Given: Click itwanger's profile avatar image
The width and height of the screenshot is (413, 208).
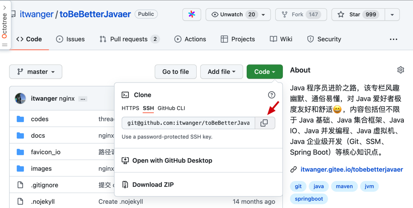Looking at the screenshot, I should pyautogui.click(x=20, y=99).
